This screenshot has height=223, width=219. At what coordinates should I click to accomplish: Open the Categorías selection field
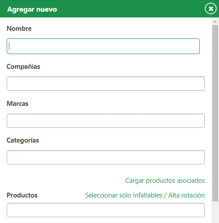(x=106, y=157)
